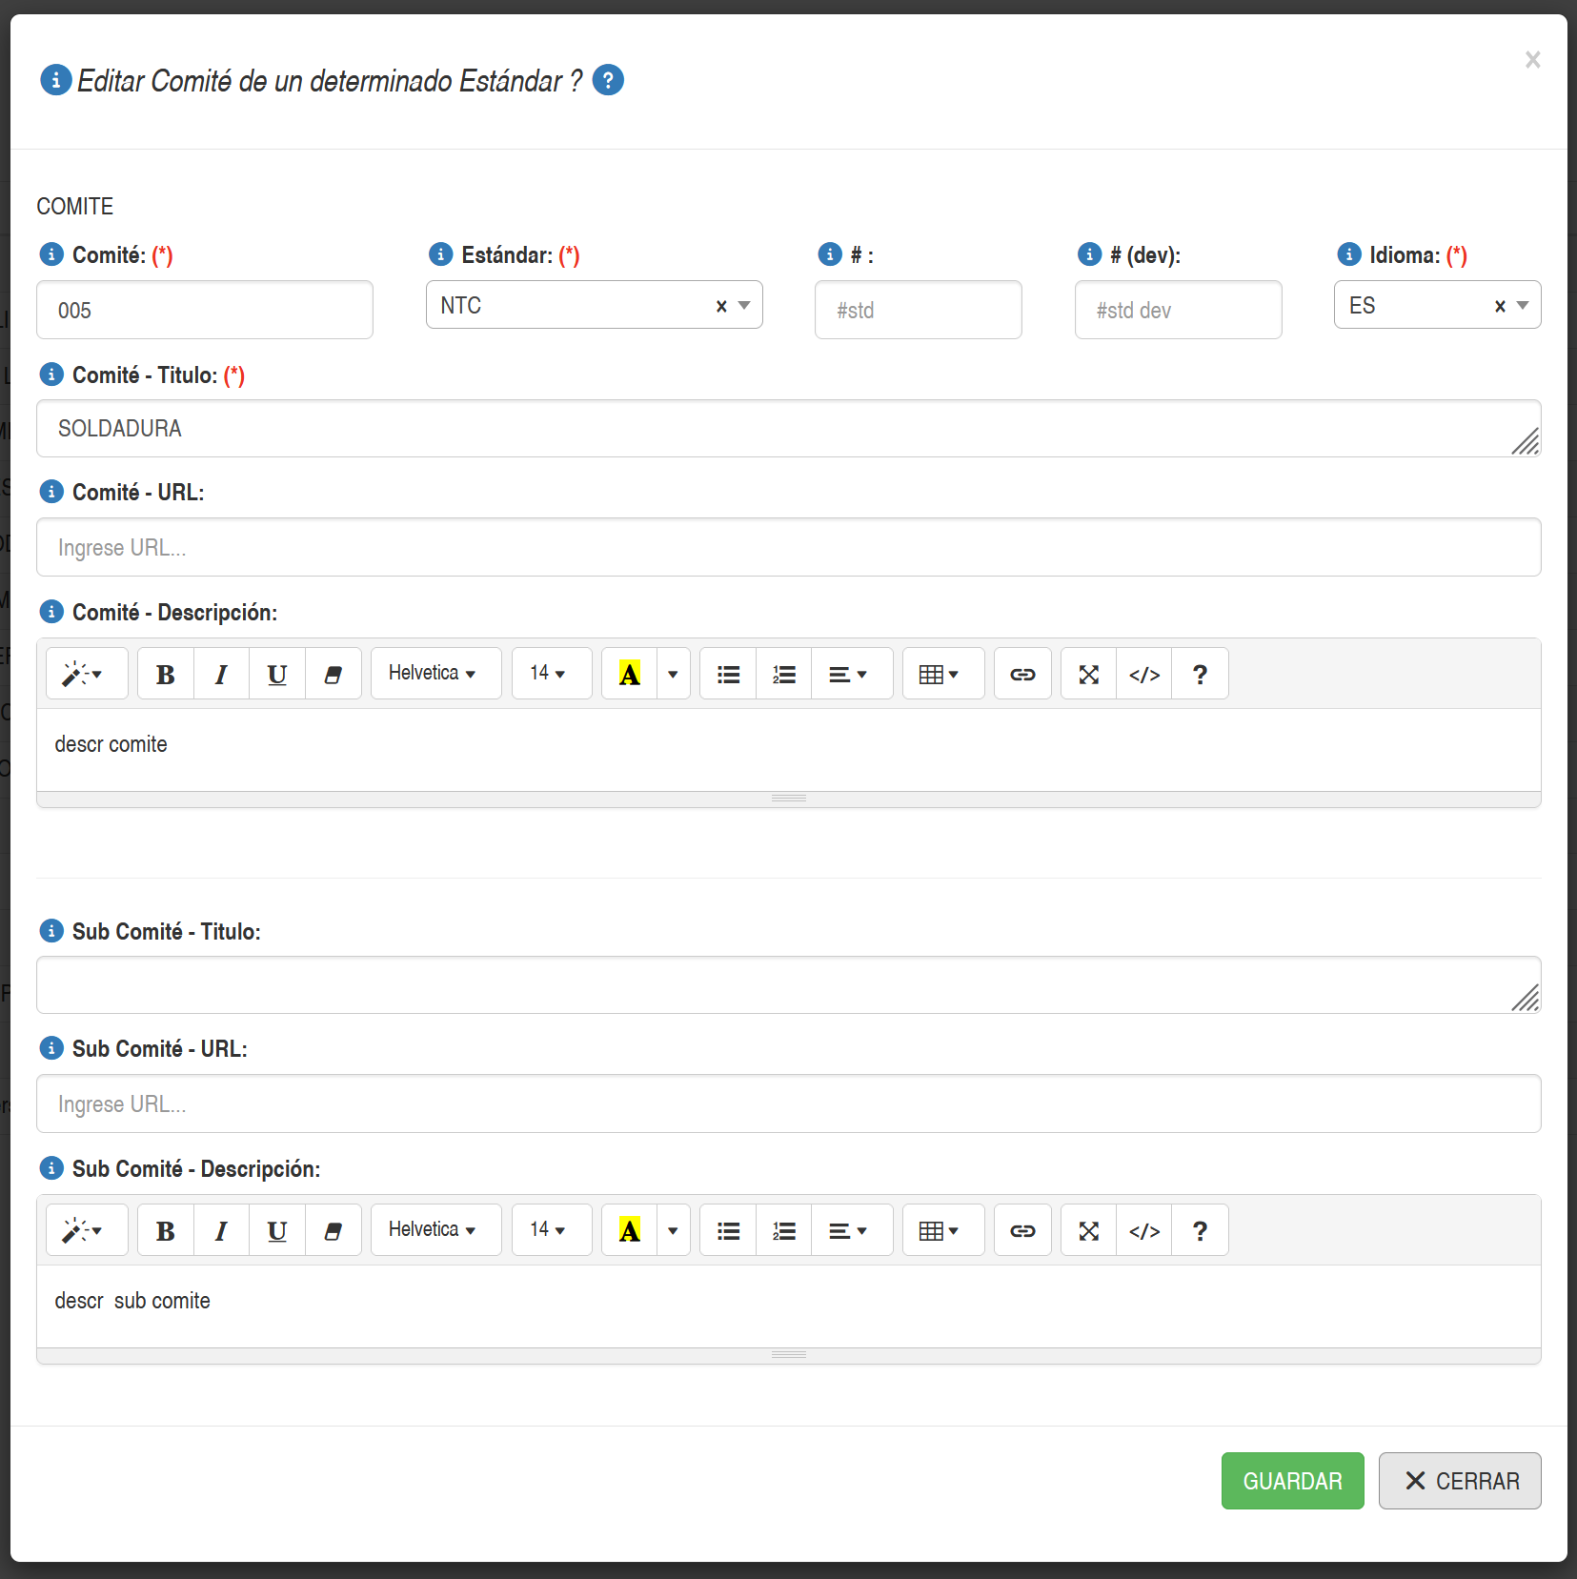Open the Estándar NTC dropdown
1577x1579 pixels.
745,305
